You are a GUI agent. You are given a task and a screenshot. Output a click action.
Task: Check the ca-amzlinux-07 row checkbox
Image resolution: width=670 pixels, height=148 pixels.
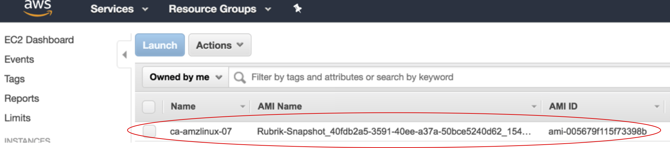tap(149, 131)
